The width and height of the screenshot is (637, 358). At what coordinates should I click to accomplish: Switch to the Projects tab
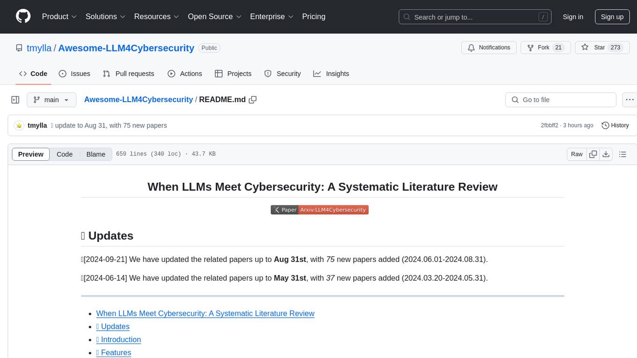point(233,74)
